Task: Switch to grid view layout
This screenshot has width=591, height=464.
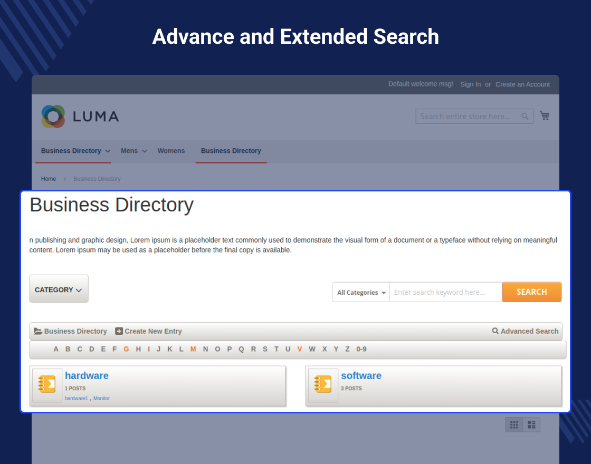Action: [514, 425]
